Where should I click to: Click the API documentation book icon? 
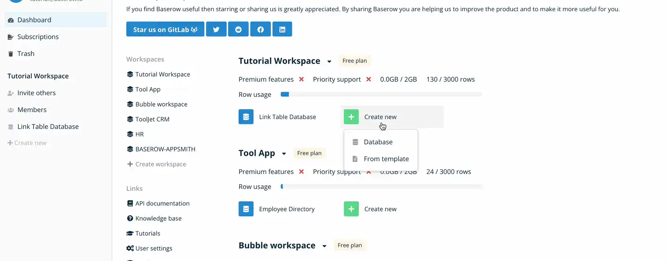(130, 203)
